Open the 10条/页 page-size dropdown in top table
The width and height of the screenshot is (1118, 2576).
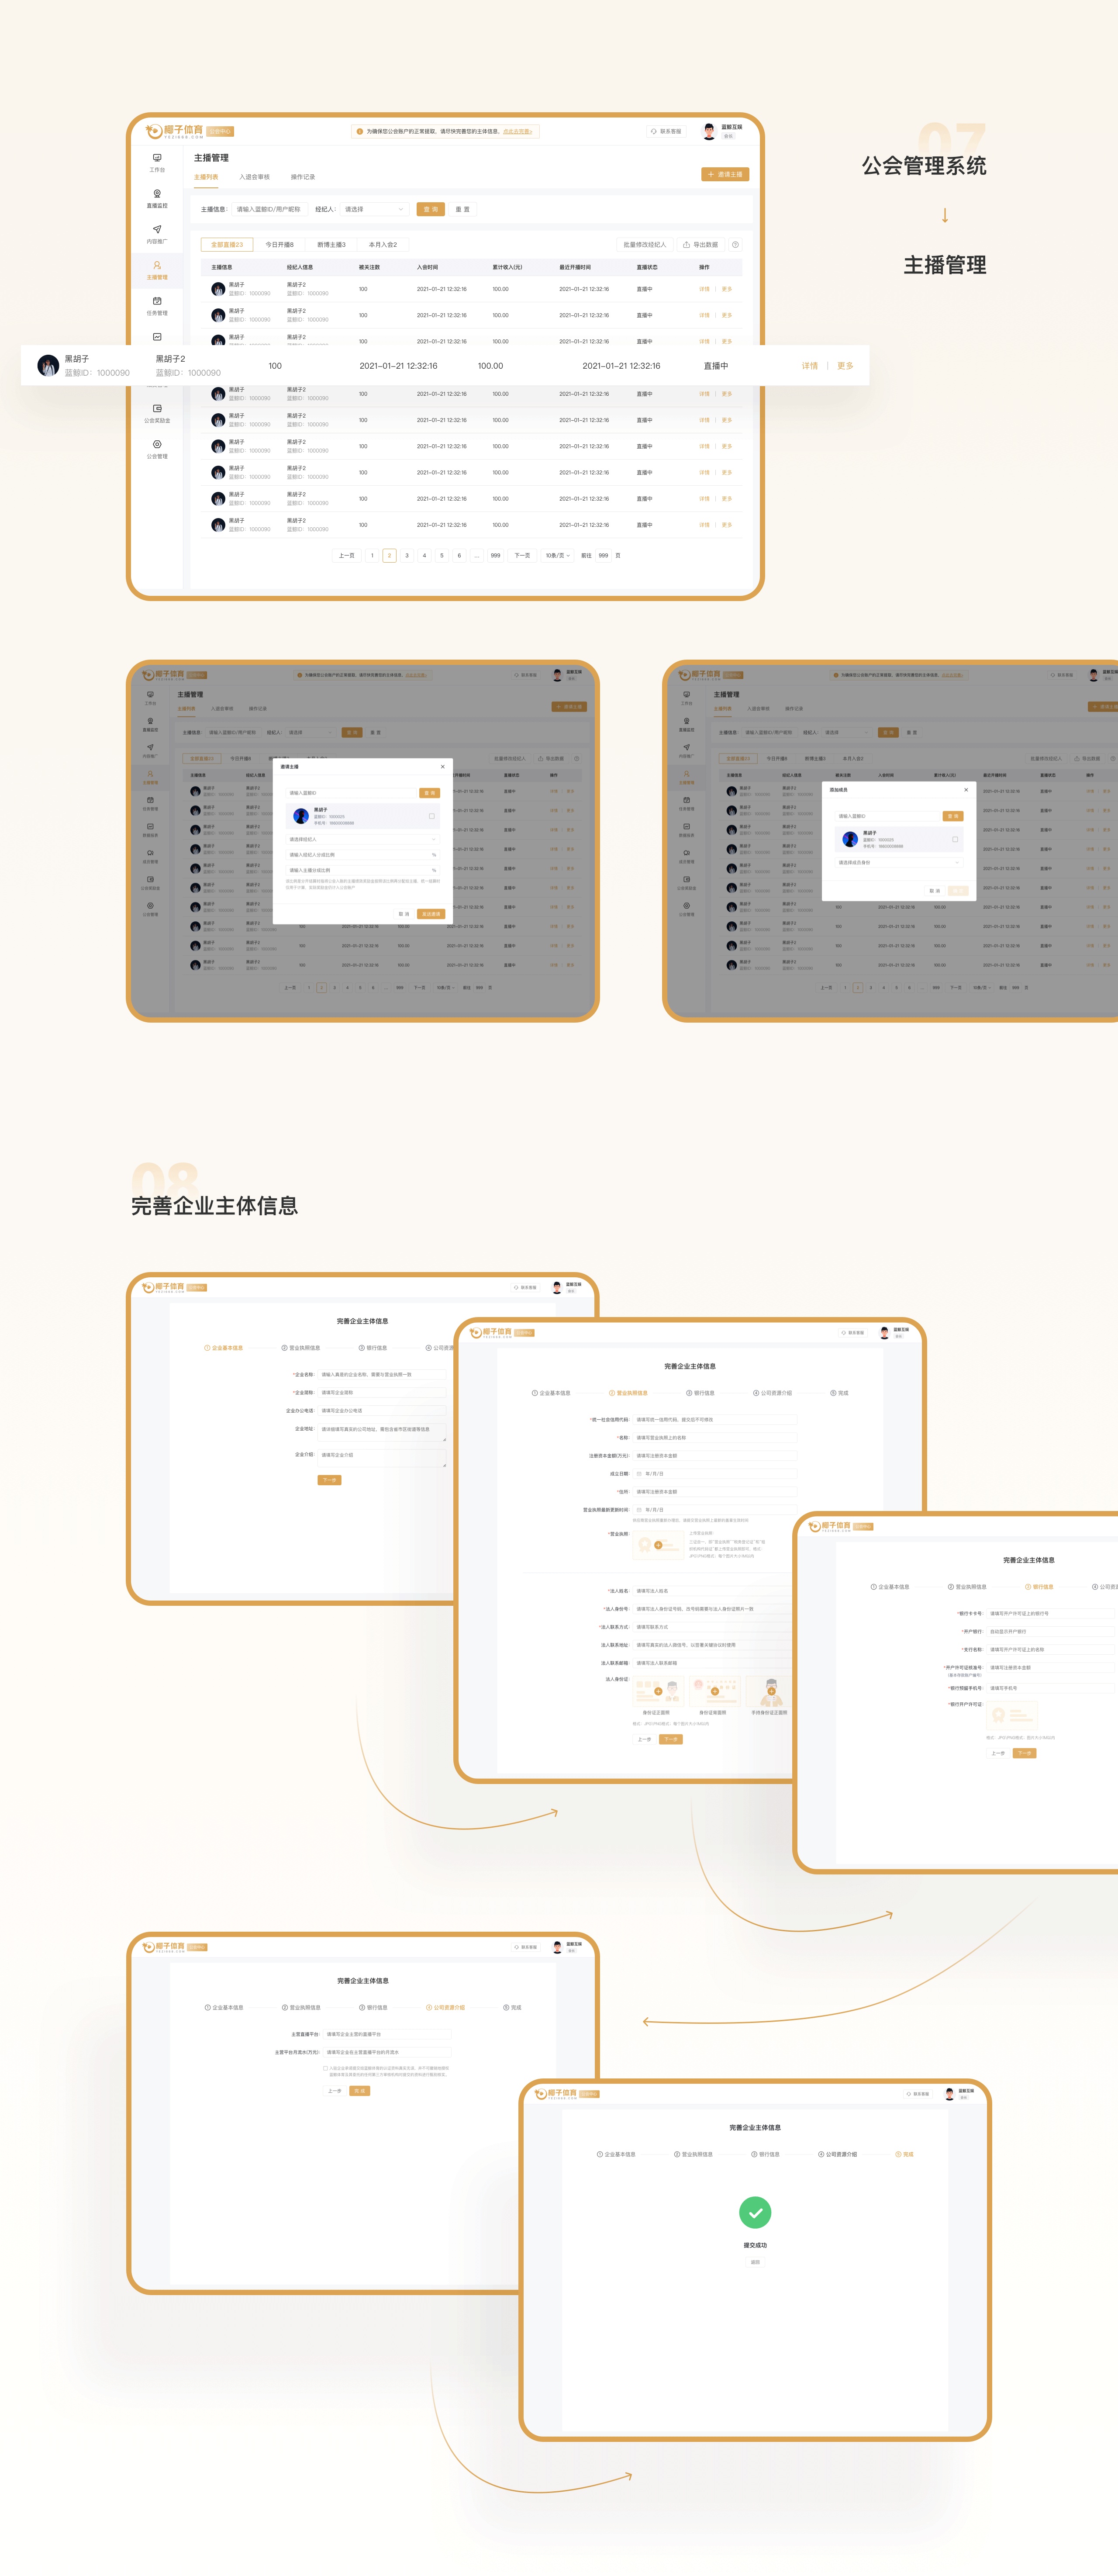click(557, 555)
